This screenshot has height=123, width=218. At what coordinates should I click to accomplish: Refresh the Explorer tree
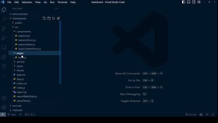pyautogui.click(x=53, y=18)
